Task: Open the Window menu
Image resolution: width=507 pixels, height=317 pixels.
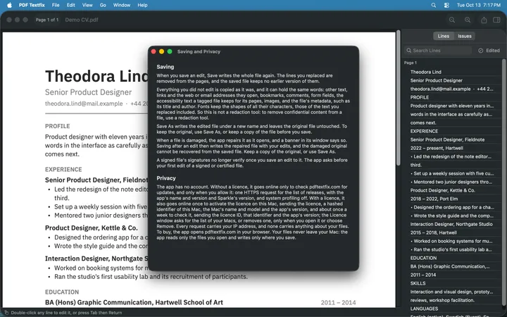Action: click(122, 5)
